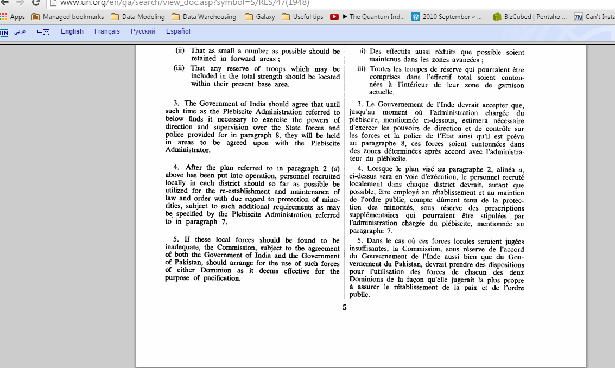Screen dimensions: 615x368
Task: Focus the address bar showing www.un.org URL
Action: [x=329, y=3]
